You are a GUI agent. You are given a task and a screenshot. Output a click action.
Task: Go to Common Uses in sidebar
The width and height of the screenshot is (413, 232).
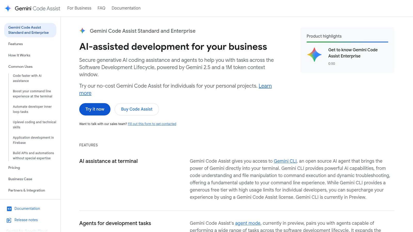20,67
